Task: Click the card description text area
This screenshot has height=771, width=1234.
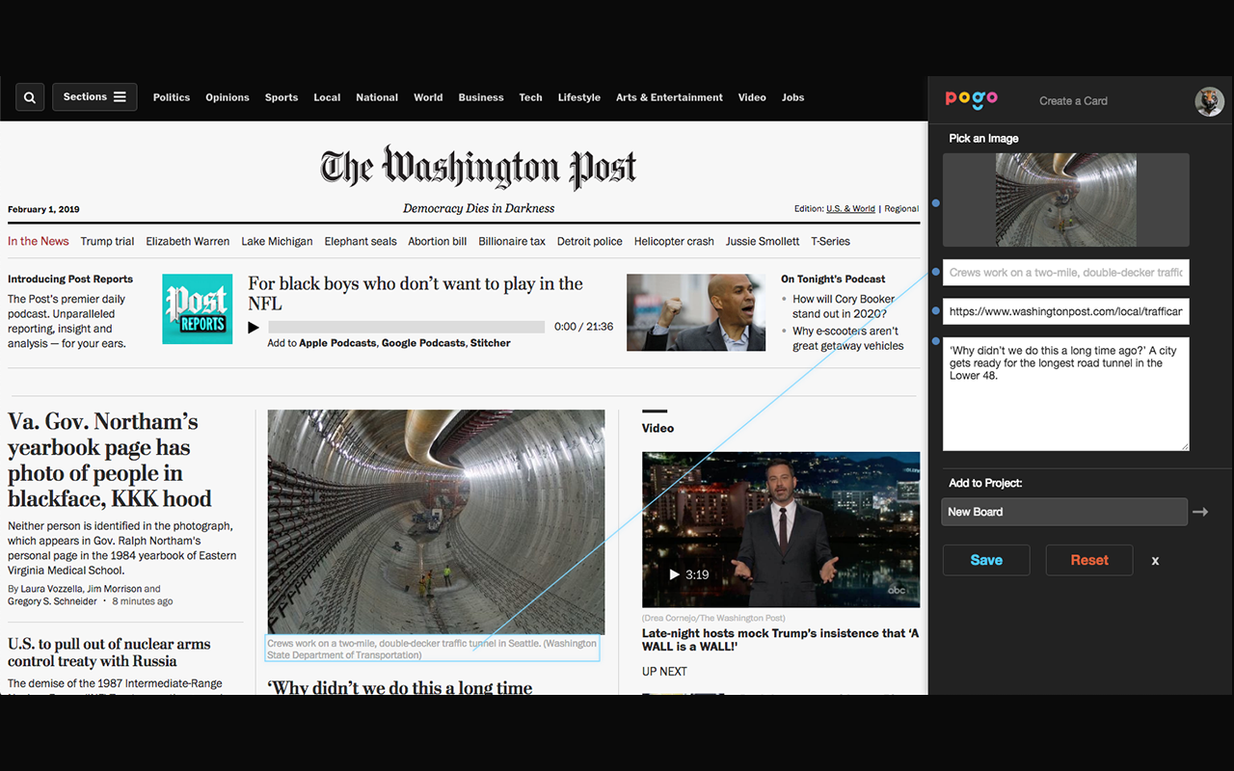Action: [x=1065, y=394]
